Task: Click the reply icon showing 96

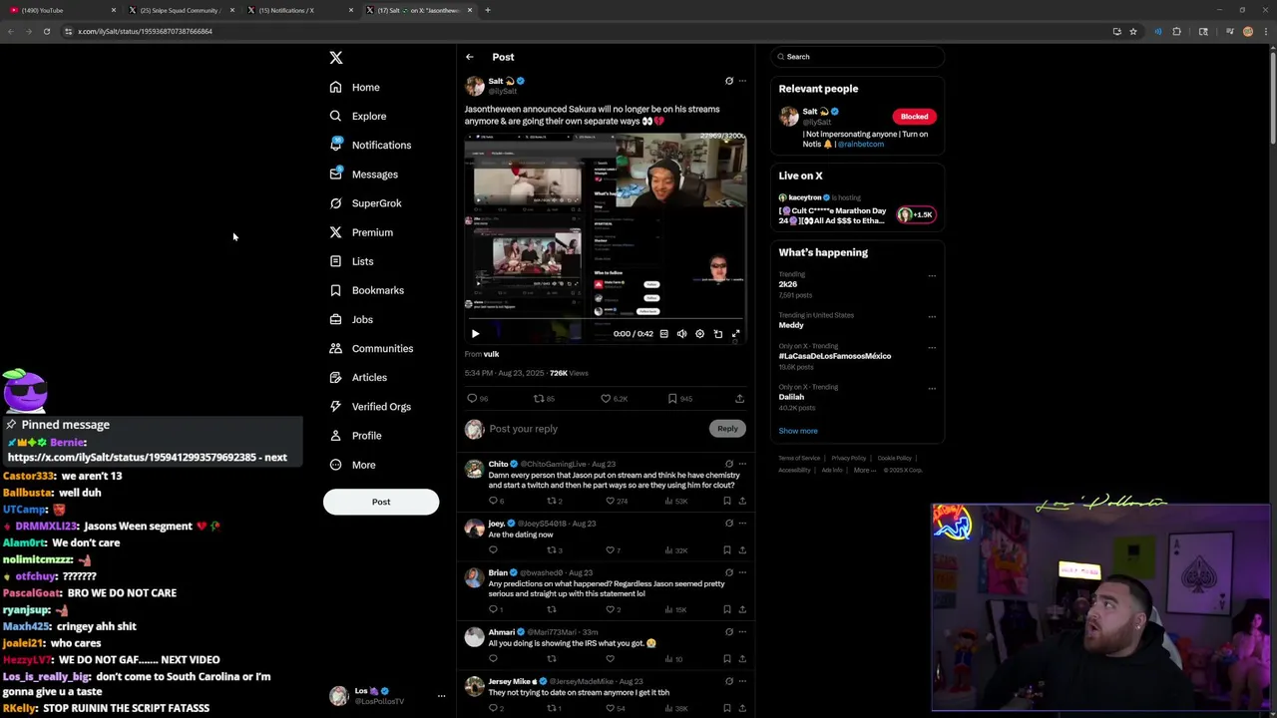Action: click(478, 399)
